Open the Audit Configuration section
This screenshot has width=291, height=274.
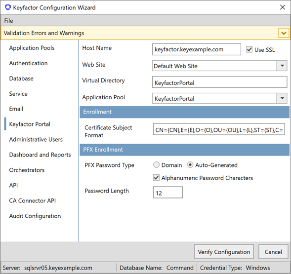35,216
